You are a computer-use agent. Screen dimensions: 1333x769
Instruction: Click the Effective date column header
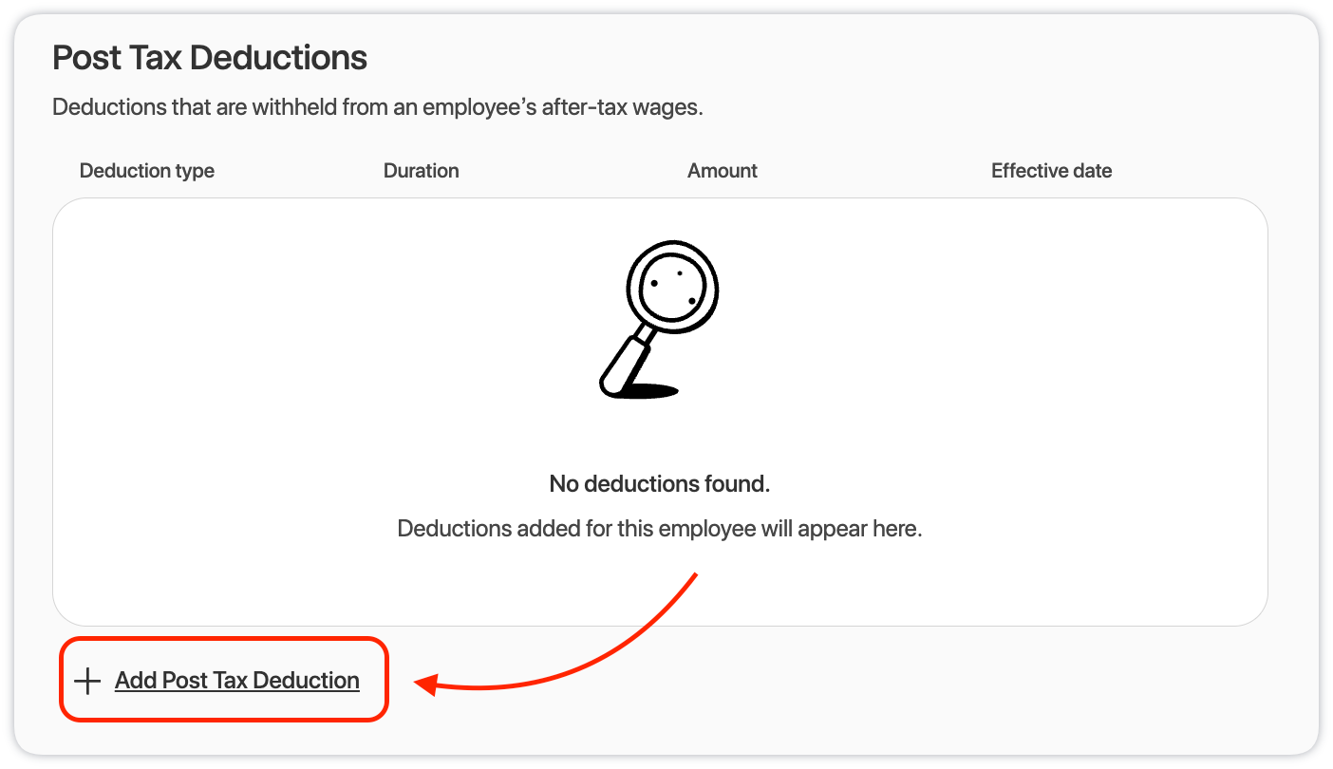click(1052, 171)
